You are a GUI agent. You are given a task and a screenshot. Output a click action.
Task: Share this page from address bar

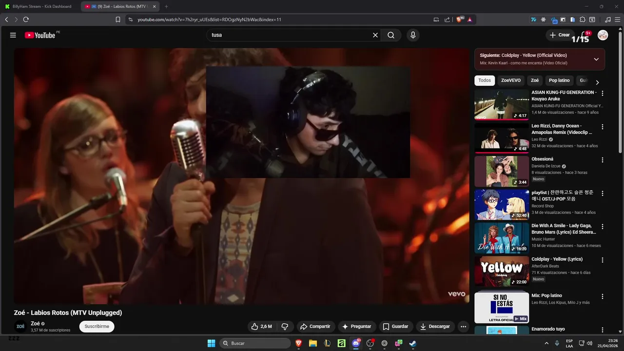(447, 19)
